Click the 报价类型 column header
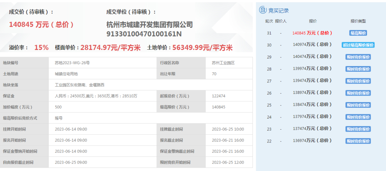Viewport: 386px width, 171px height. tap(358, 21)
